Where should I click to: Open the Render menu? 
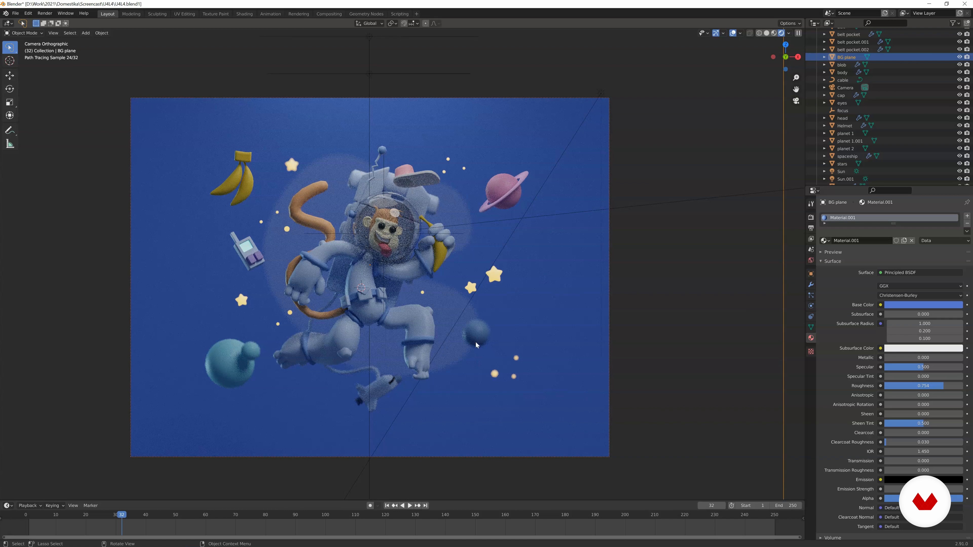45,13
